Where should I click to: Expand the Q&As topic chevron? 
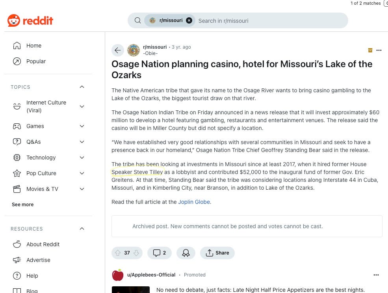[x=82, y=142]
